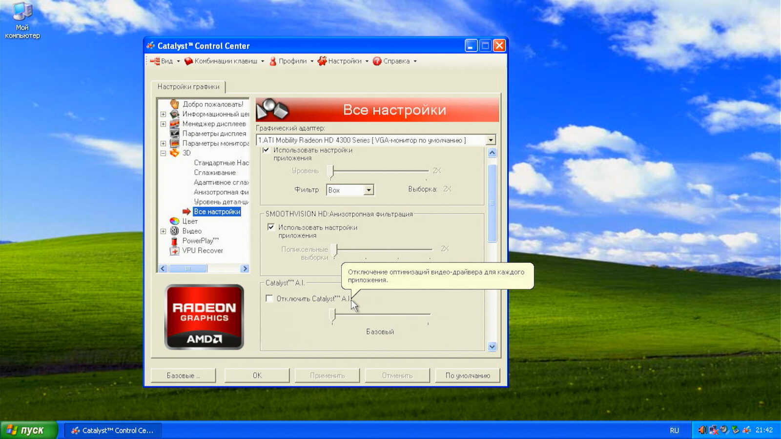The image size is (781, 439).
Task: Open the Графический адаптер dropdown
Action: coord(491,140)
